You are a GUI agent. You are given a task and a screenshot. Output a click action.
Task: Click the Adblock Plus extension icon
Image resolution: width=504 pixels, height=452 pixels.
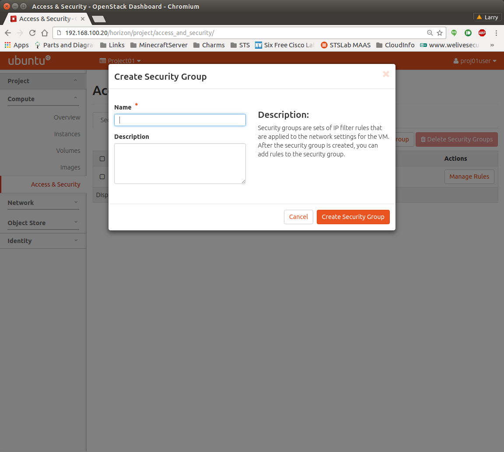(482, 33)
